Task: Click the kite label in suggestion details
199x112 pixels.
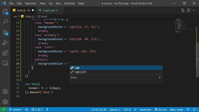Action: [x=74, y=77]
